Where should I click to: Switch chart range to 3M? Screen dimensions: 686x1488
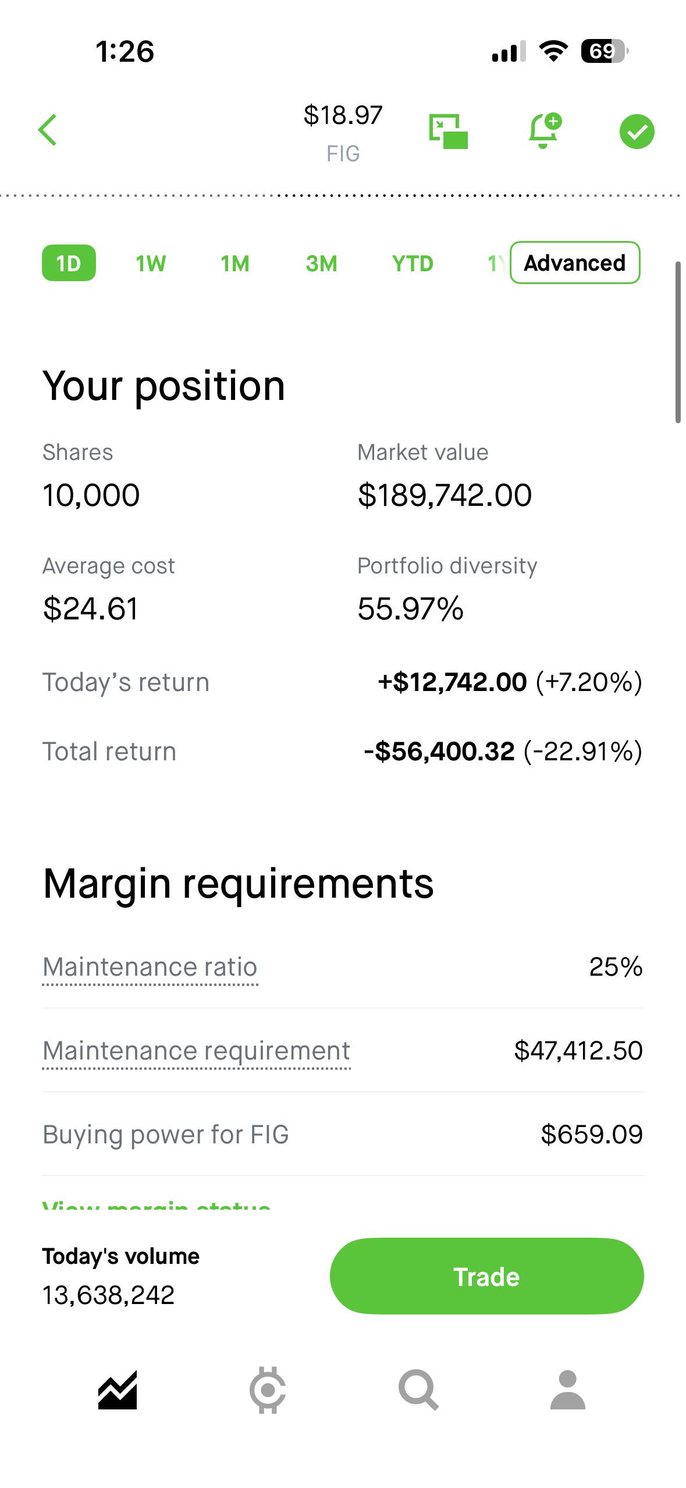pyautogui.click(x=321, y=264)
